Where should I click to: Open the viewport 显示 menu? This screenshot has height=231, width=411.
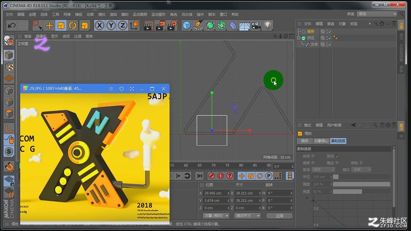[55, 36]
